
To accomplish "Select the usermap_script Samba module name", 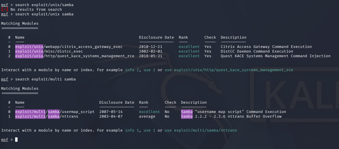I will pos(55,112).
